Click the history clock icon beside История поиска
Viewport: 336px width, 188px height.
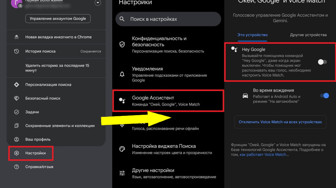[16, 51]
